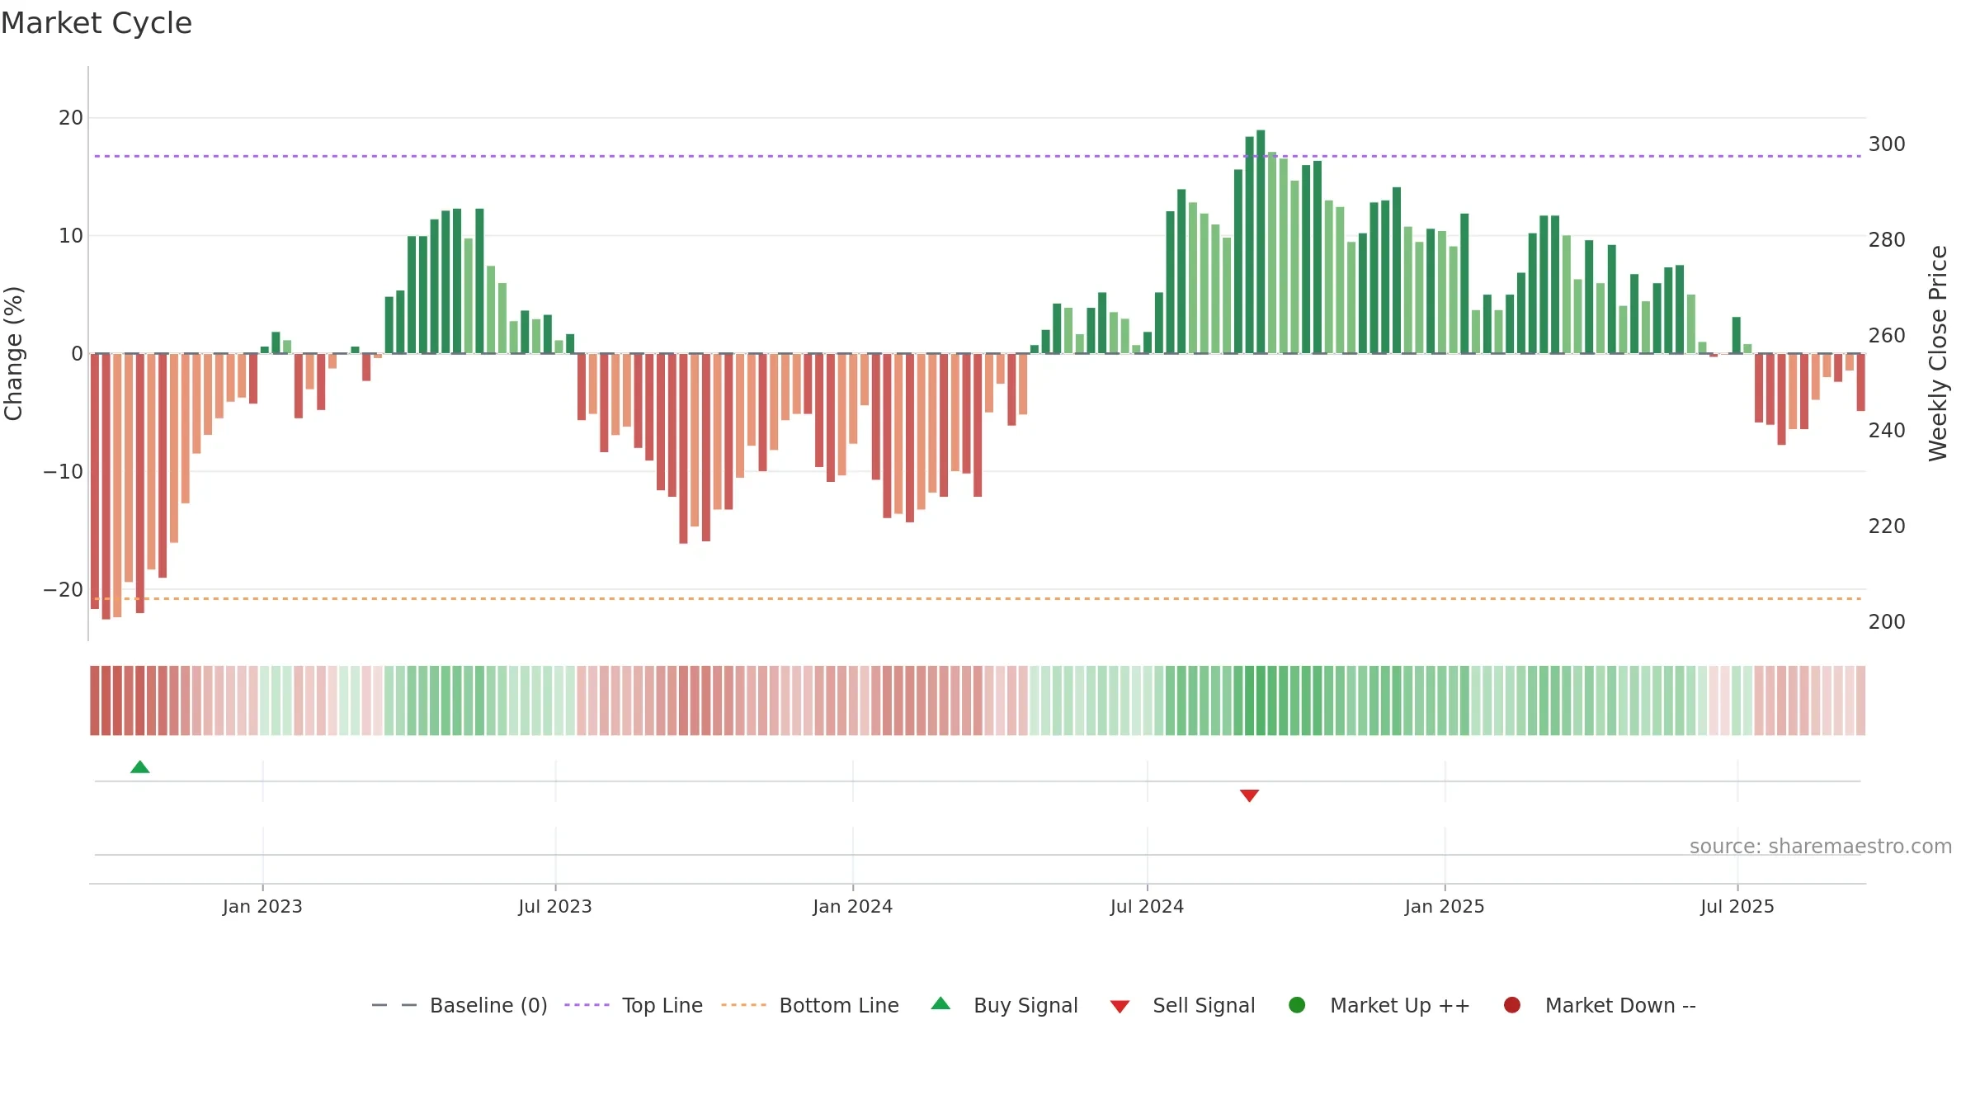This screenshot has width=1980, height=1114.
Task: Click the purple dotted Top Line on chart
Action: click(x=978, y=156)
